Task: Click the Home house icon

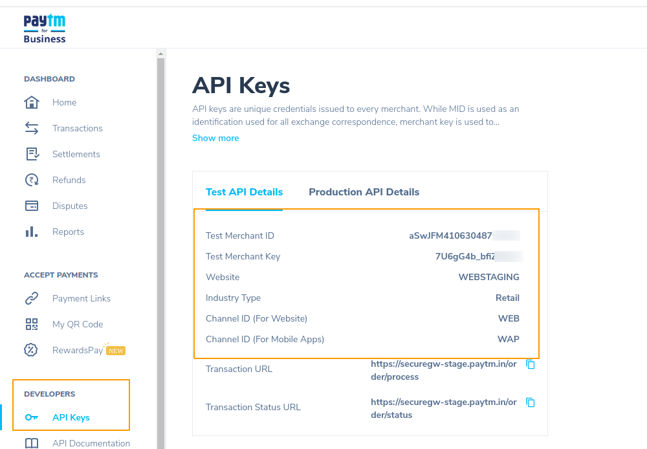Action: (31, 102)
